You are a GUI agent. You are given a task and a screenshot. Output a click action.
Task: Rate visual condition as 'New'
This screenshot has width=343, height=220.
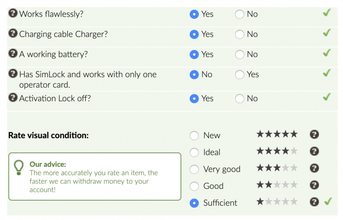pyautogui.click(x=194, y=135)
